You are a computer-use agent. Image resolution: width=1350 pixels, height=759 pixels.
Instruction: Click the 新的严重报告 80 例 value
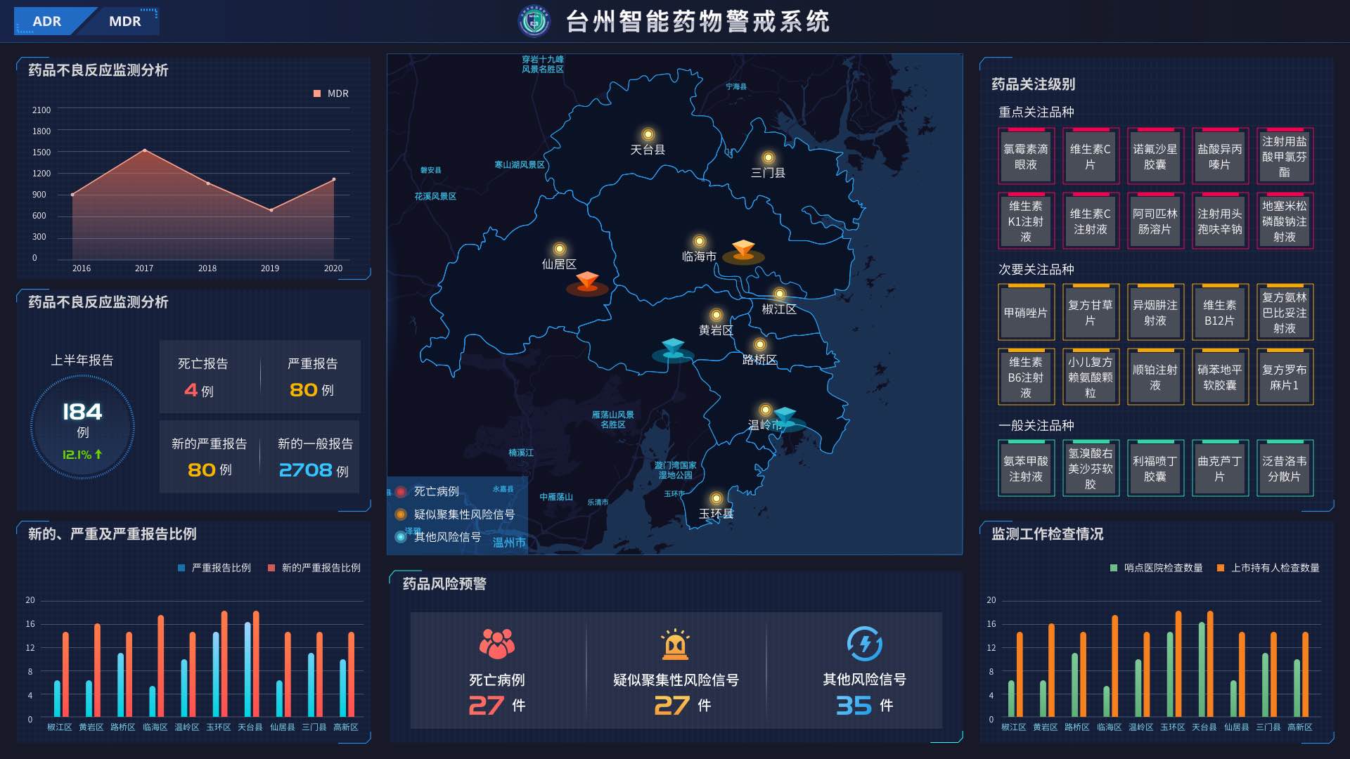click(210, 470)
